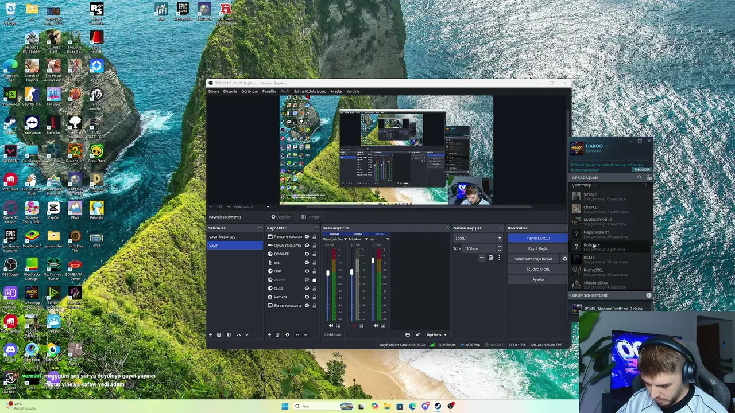Lock the takip source
The width and height of the screenshot is (735, 413).
[314, 288]
